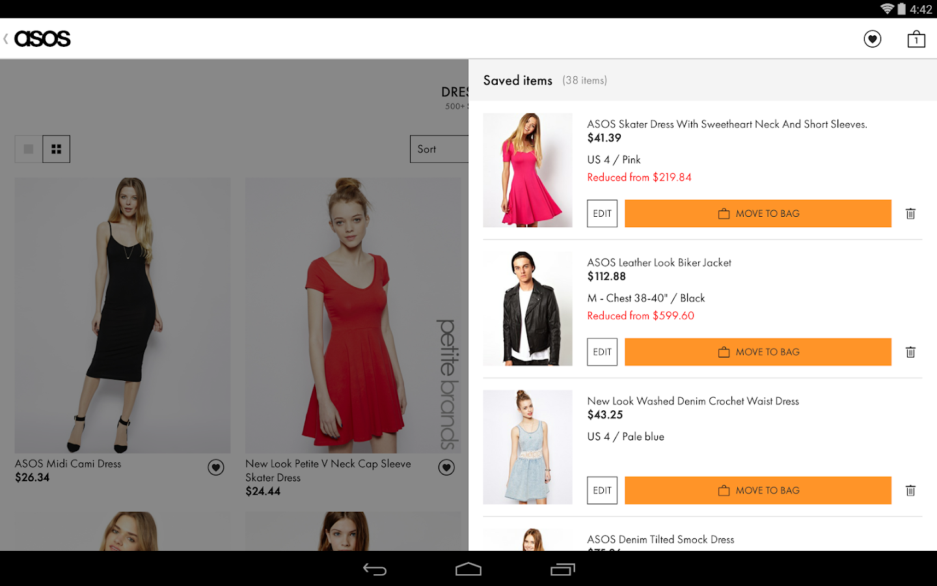The image size is (937, 586).
Task: Select New Look Petite V Neck product name
Action: 328,471
